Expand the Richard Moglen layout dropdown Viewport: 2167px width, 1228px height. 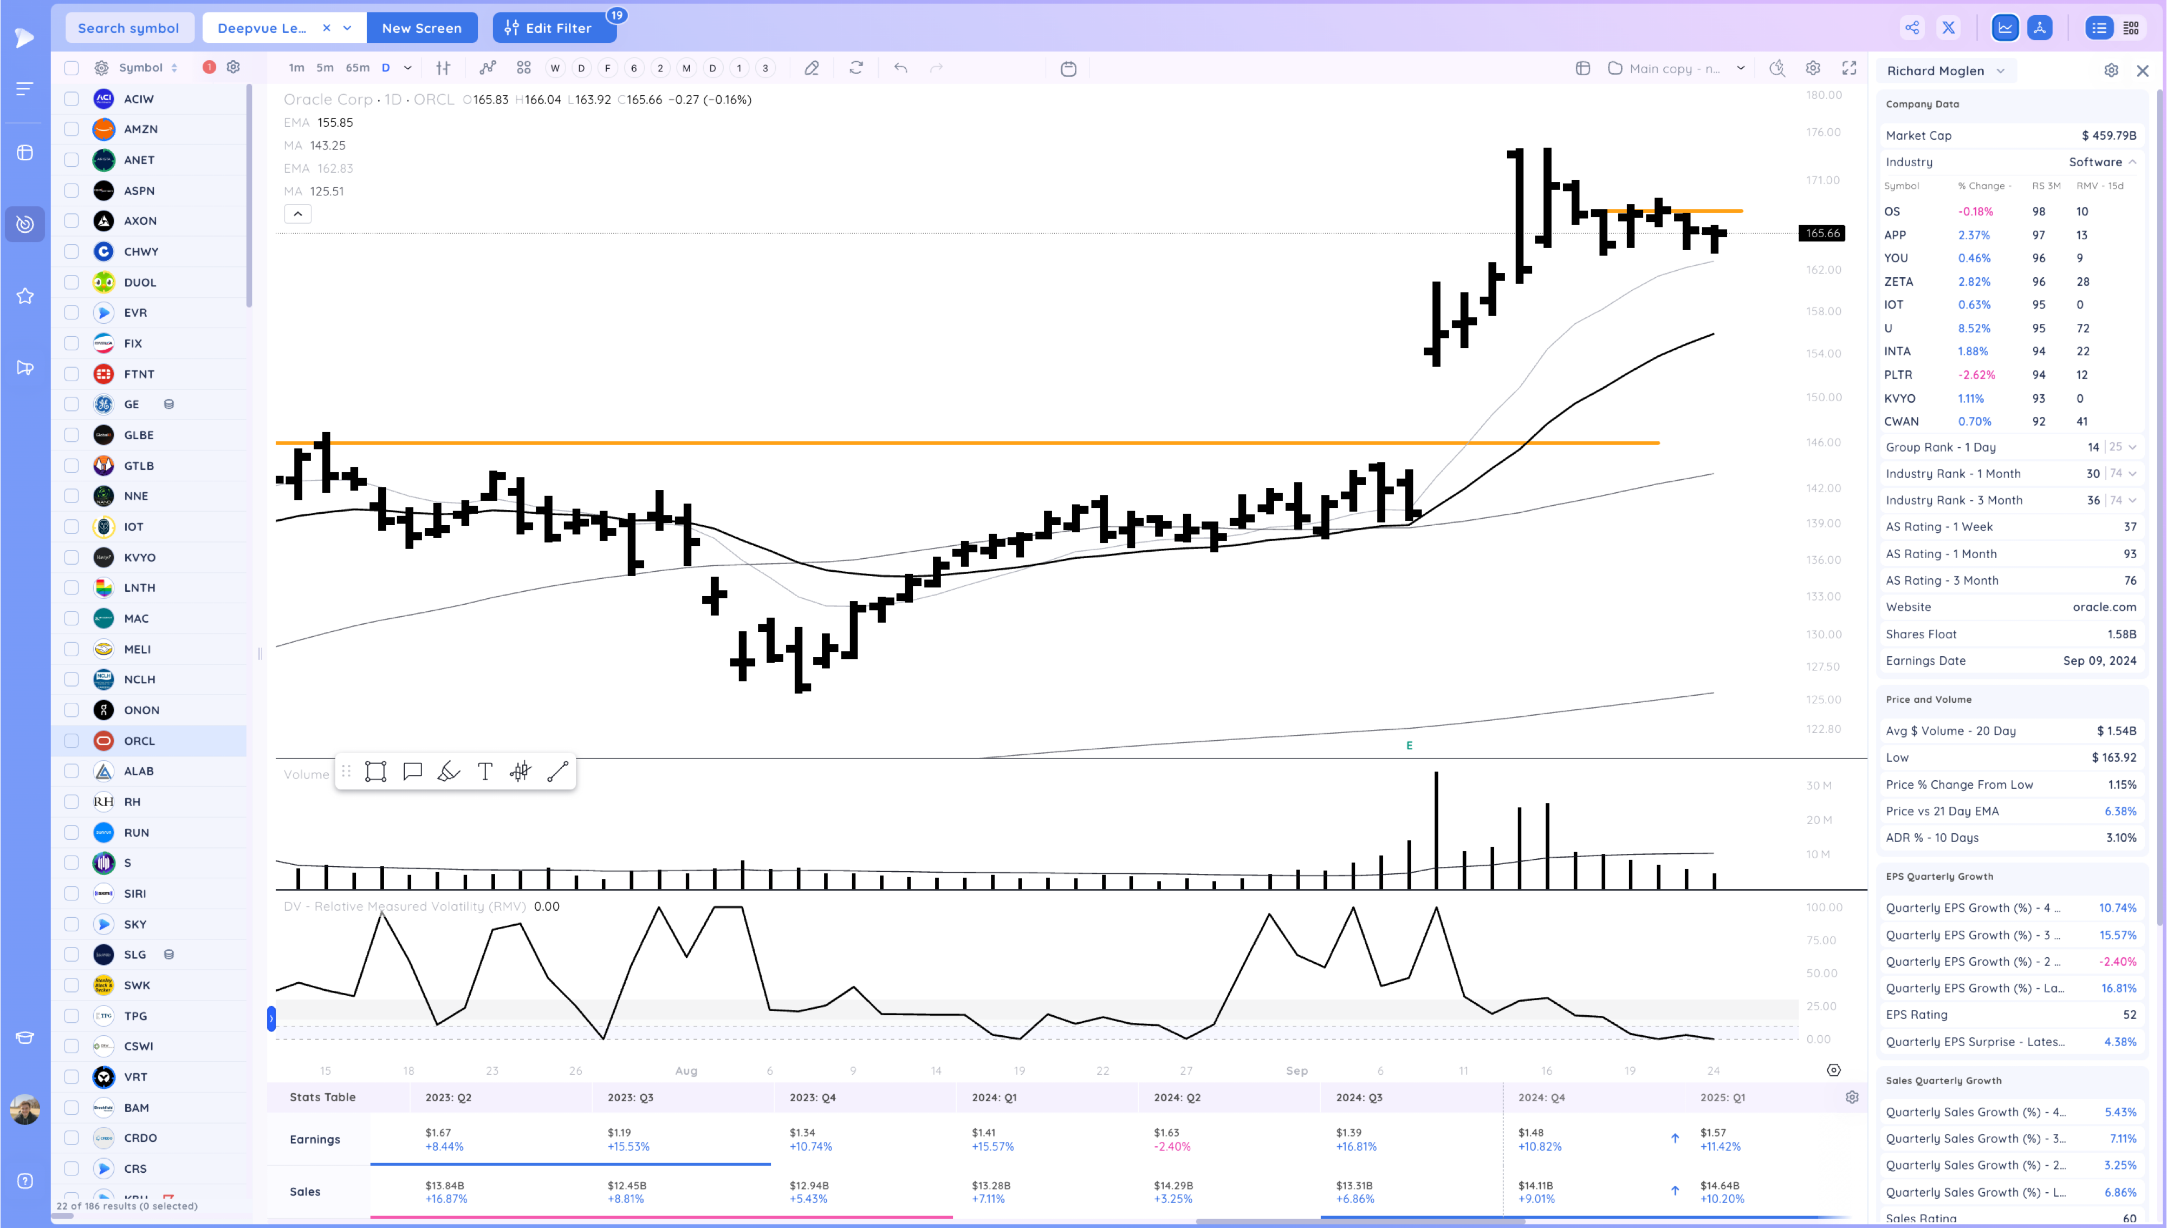2001,70
